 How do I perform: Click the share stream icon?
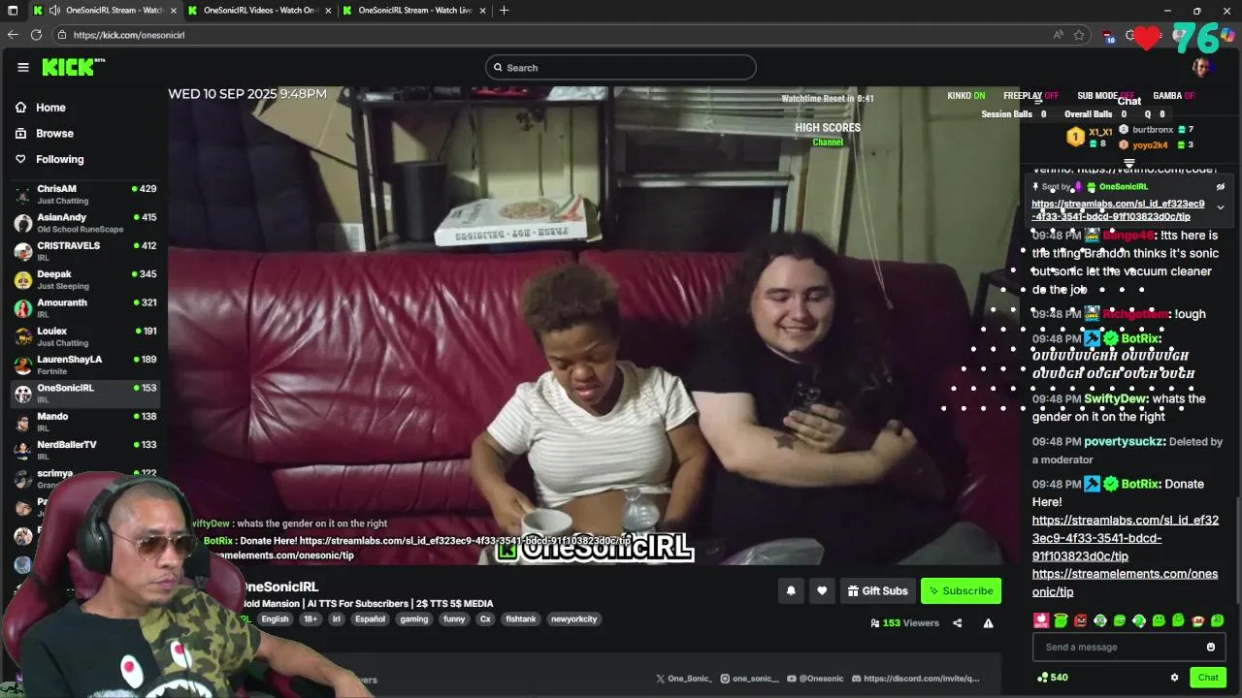958,623
